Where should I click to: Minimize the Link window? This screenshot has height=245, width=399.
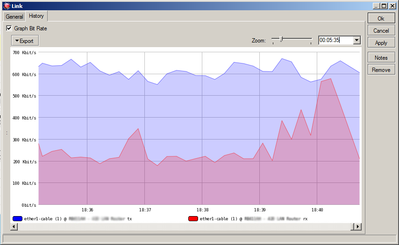377,6
